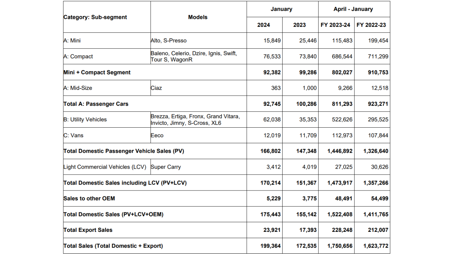
Task: Select the "Total Export Sales" row label
Action: [88, 230]
